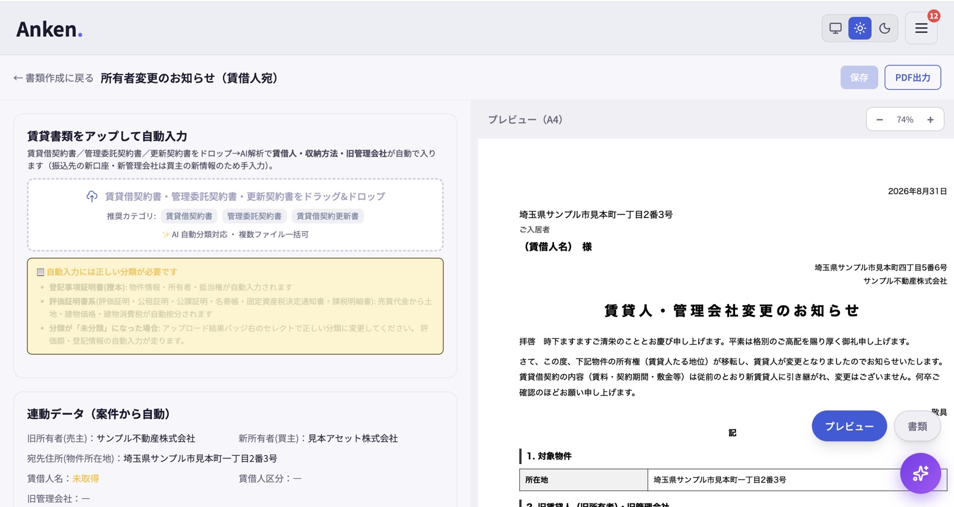Click the document date 2026年8月31日
This screenshot has width=954, height=507.
coord(917,191)
